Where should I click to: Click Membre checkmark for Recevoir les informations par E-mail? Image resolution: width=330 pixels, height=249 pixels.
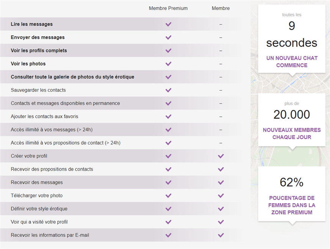pyautogui.click(x=221, y=235)
